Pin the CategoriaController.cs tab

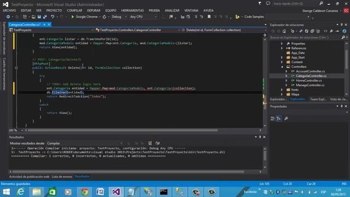tap(44, 24)
